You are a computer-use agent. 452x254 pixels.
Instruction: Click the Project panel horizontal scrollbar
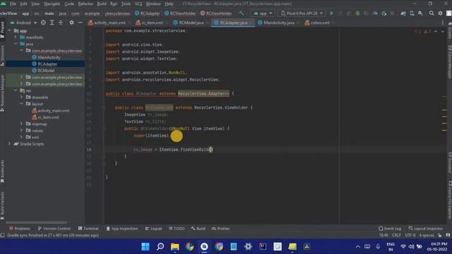tap(36, 222)
